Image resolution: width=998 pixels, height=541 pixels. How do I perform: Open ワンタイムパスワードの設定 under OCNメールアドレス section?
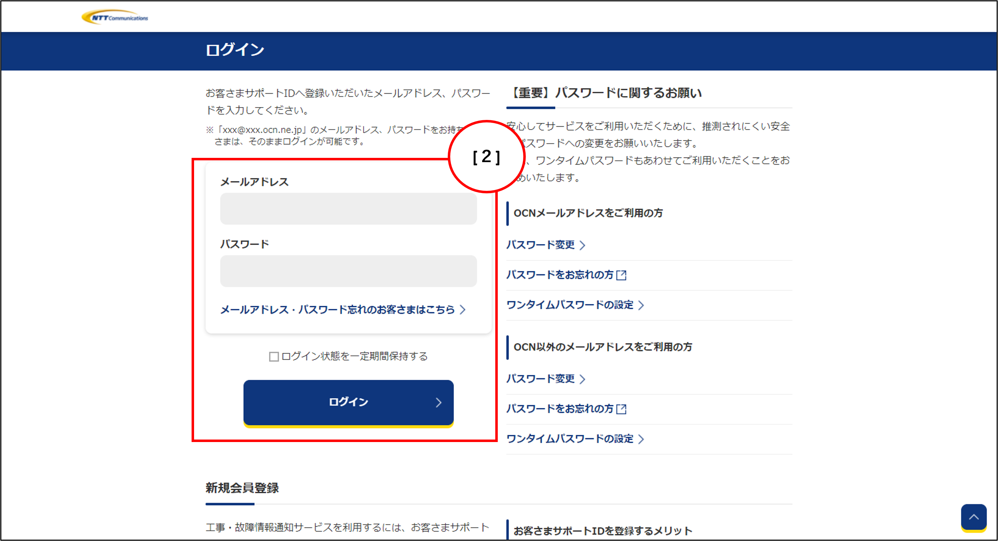point(569,305)
